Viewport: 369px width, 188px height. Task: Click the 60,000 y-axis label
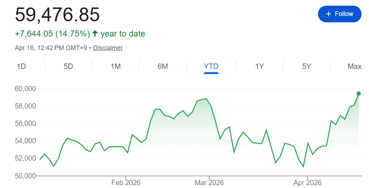pyautogui.click(x=25, y=89)
